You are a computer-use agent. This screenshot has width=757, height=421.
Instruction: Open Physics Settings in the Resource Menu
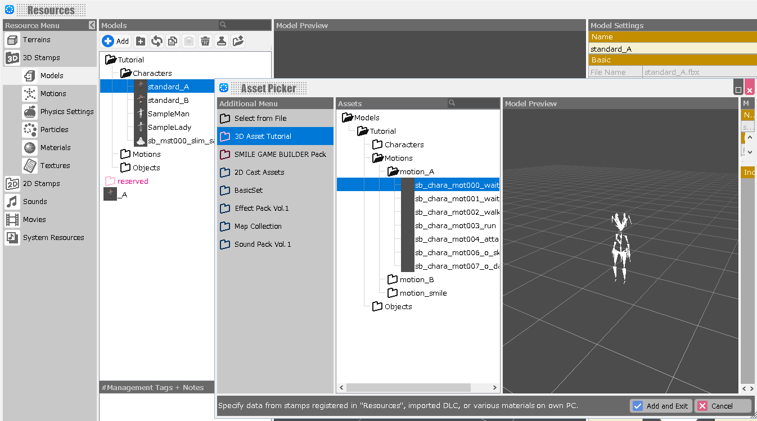tap(66, 112)
